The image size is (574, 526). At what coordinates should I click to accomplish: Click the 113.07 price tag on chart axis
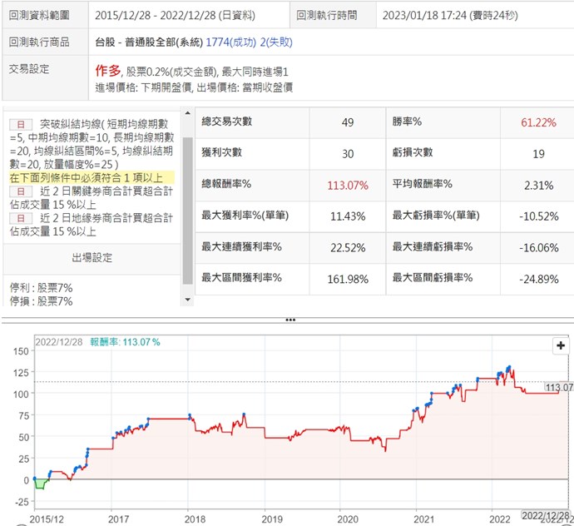click(x=559, y=387)
